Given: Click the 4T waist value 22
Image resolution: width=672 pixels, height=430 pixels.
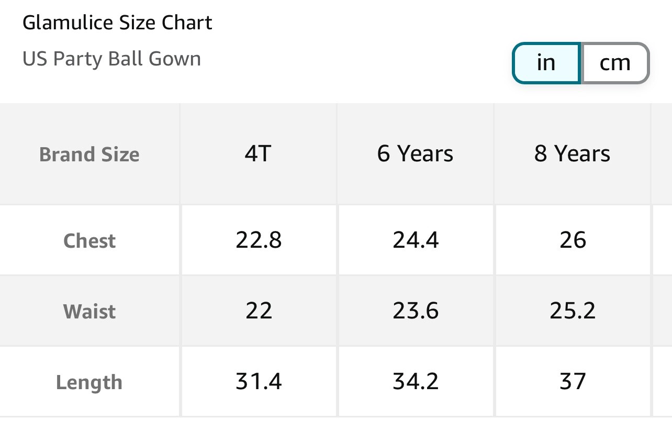Looking at the screenshot, I should [259, 311].
